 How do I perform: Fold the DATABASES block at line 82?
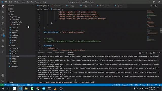point(42,46)
